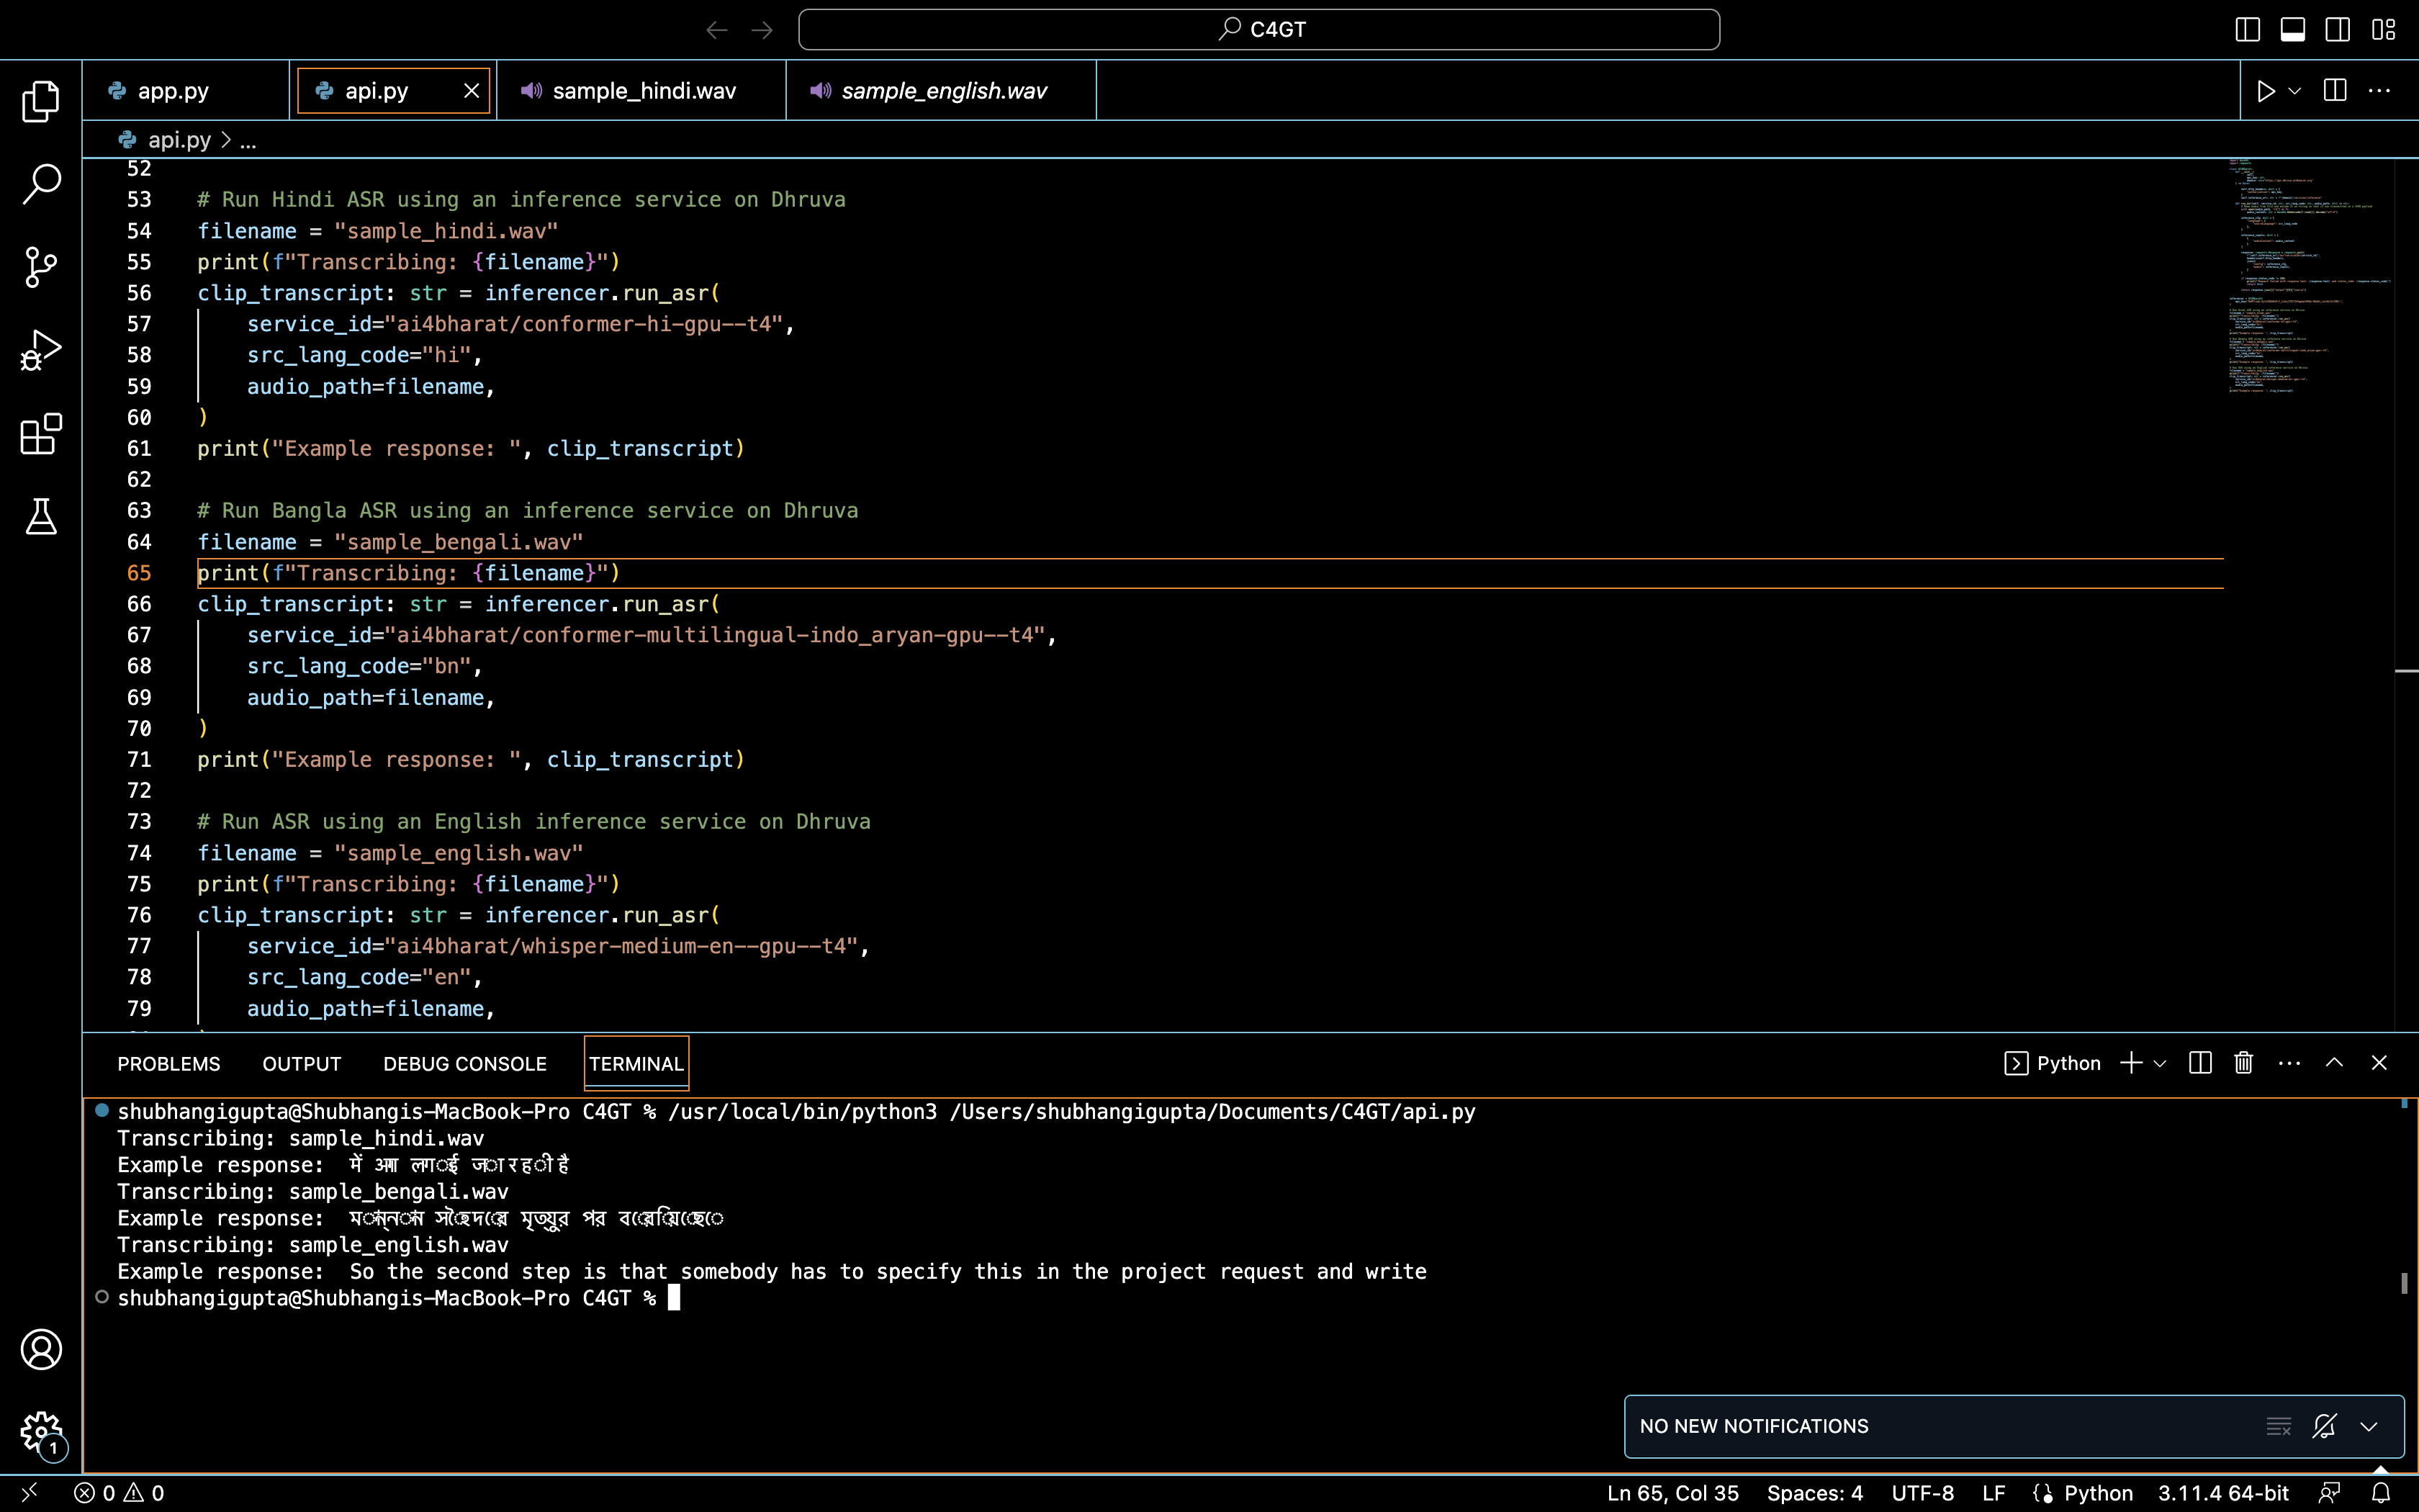Click inside the C4GT search bar
Viewport: 2419px width, 1512px height.
coord(1258,29)
